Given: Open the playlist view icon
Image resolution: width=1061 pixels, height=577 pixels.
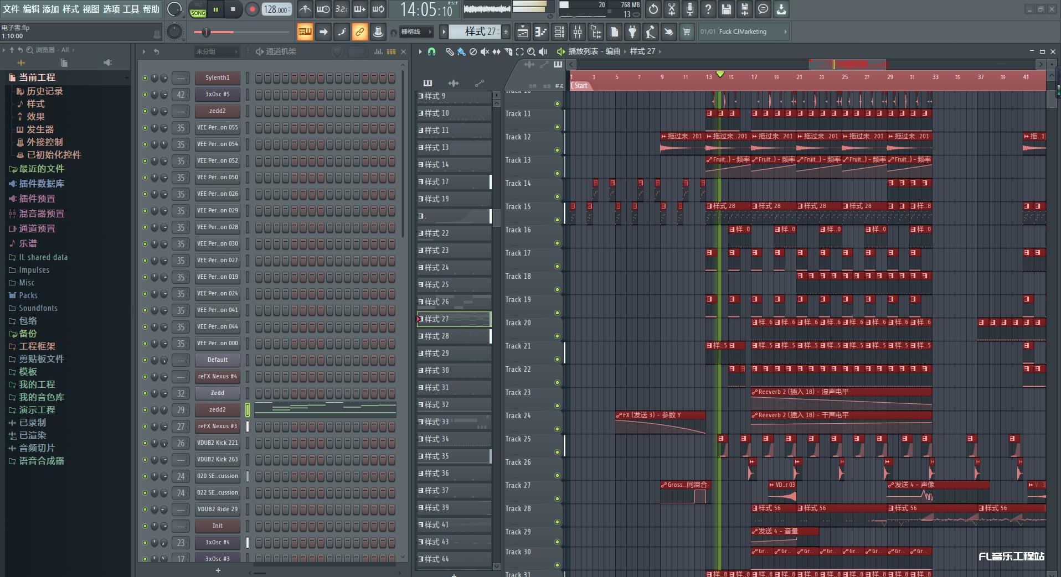Looking at the screenshot, I should point(522,32).
